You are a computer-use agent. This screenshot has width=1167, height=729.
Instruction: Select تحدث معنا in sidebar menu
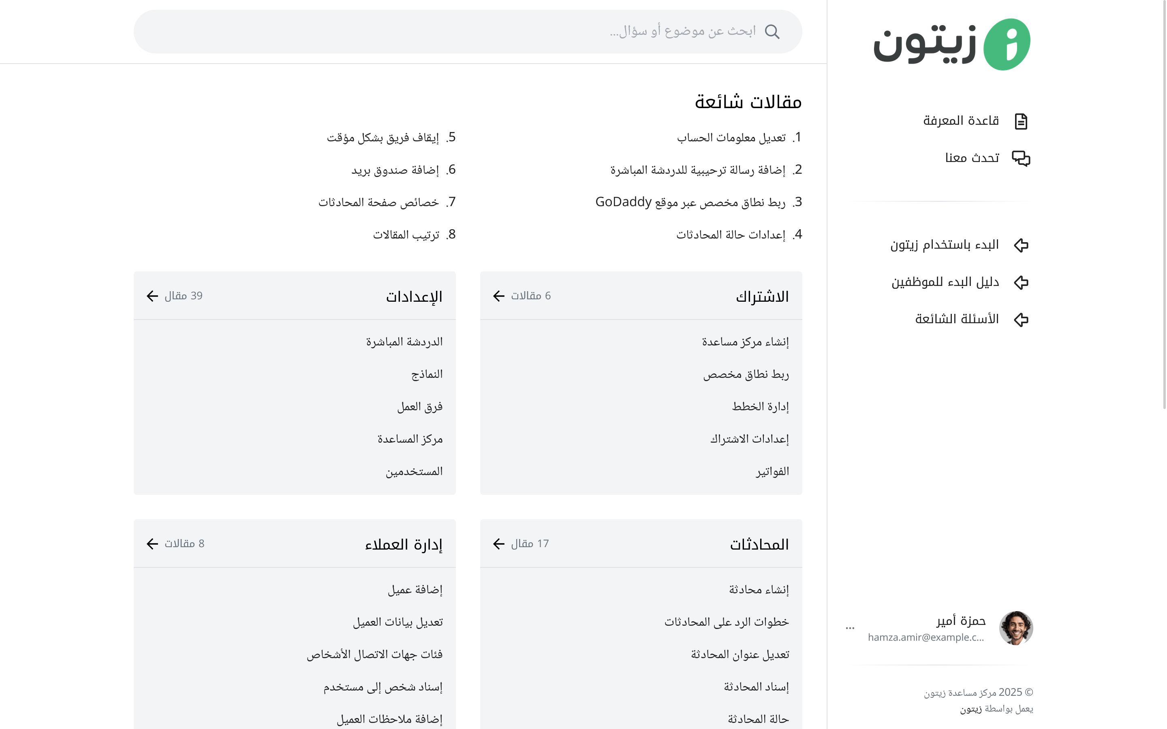point(972,158)
